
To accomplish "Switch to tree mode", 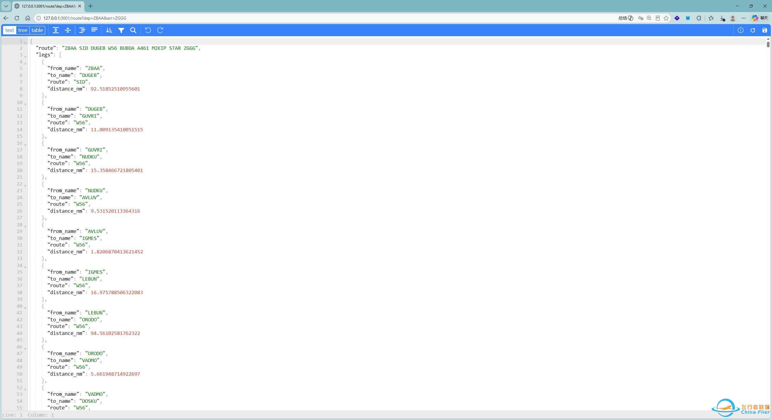I will 23,30.
